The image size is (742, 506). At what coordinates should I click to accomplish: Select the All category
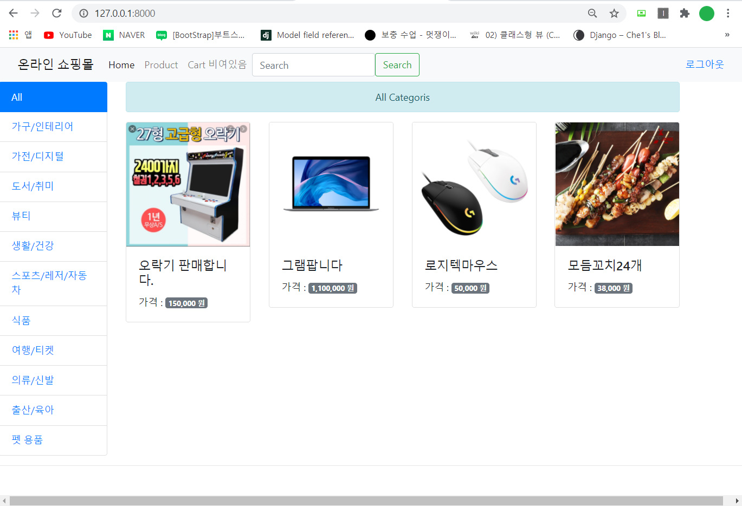pos(54,97)
